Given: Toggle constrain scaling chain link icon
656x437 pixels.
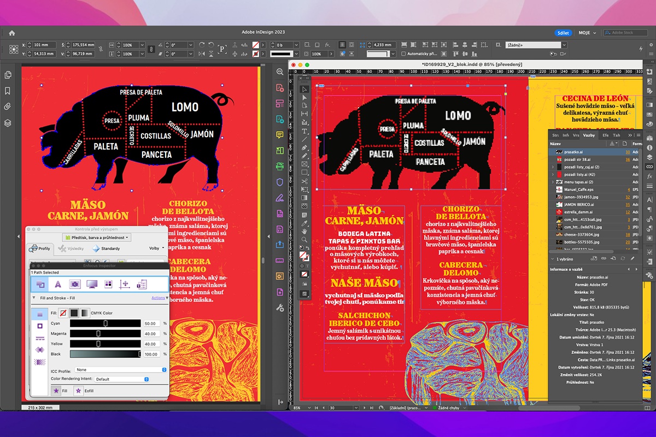Looking at the screenshot, I should [150, 49].
